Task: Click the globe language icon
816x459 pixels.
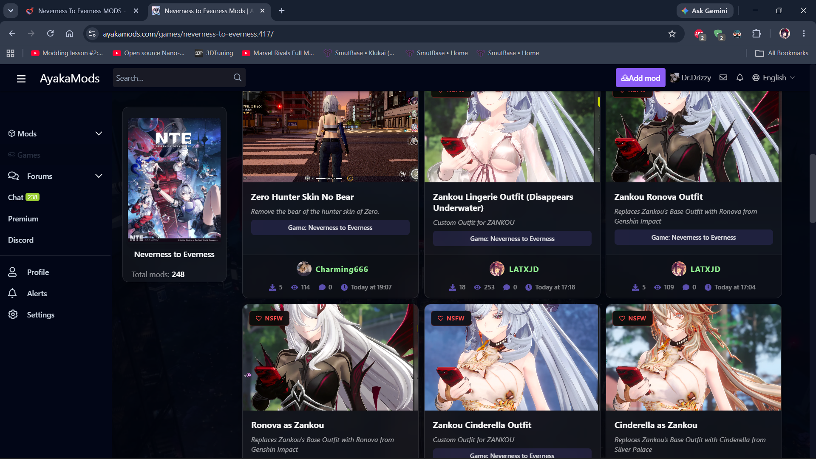Action: coord(756,78)
